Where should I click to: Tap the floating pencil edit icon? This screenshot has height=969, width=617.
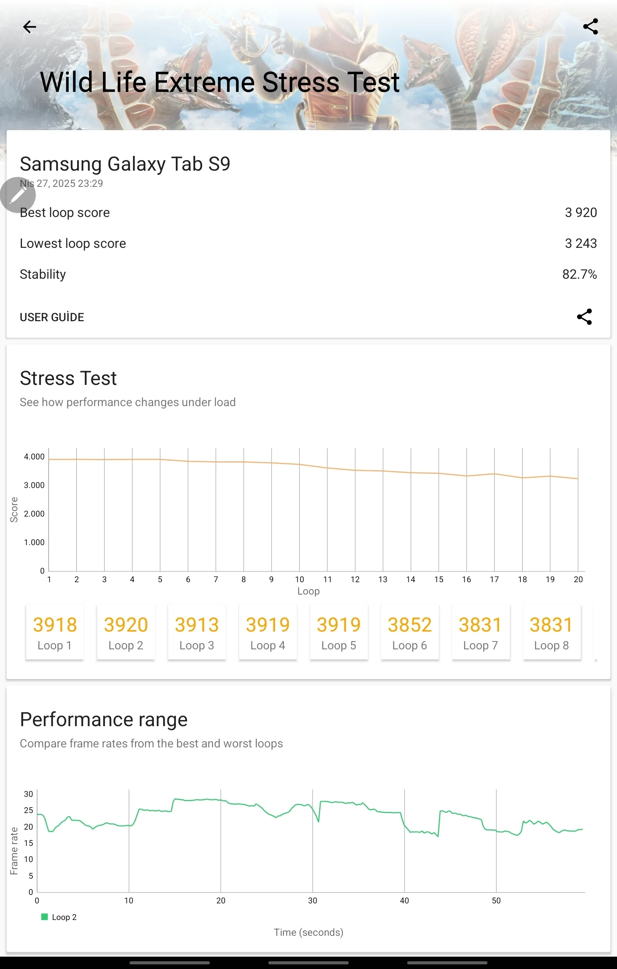tap(18, 195)
